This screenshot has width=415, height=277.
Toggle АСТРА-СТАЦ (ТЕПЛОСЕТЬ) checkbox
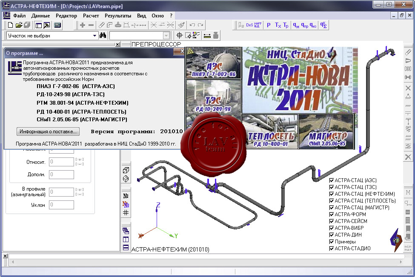click(332, 201)
